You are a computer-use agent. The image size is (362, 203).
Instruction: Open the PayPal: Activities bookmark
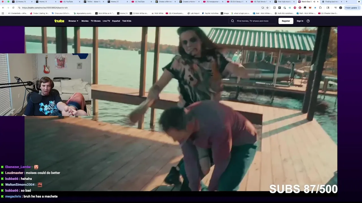coord(210,13)
